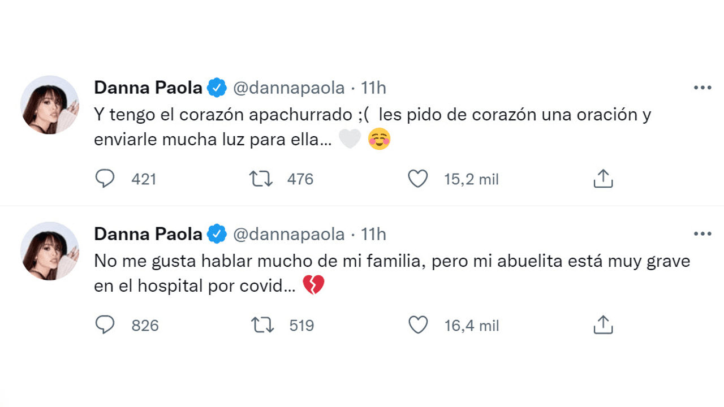Open more options for the second tweet

tap(701, 233)
